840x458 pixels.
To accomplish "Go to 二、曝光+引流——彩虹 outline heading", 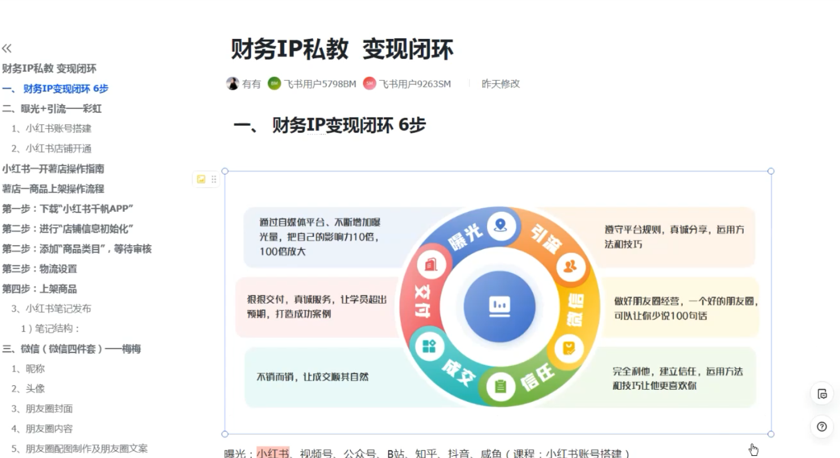I will point(52,108).
